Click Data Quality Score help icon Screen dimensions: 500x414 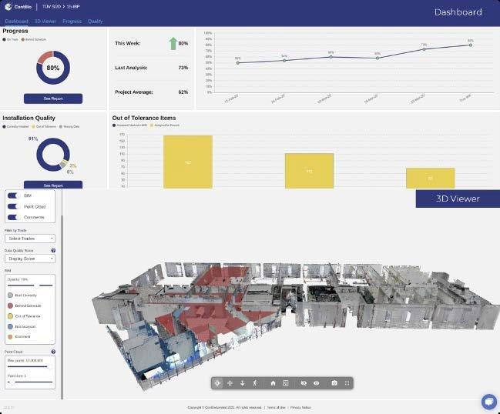[53, 250]
